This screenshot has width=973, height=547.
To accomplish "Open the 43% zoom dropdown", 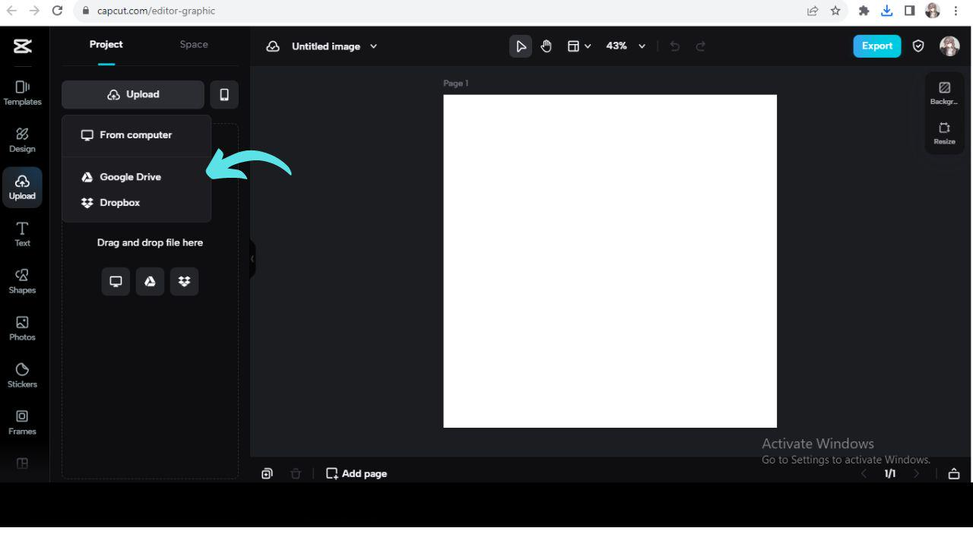I will tap(626, 46).
